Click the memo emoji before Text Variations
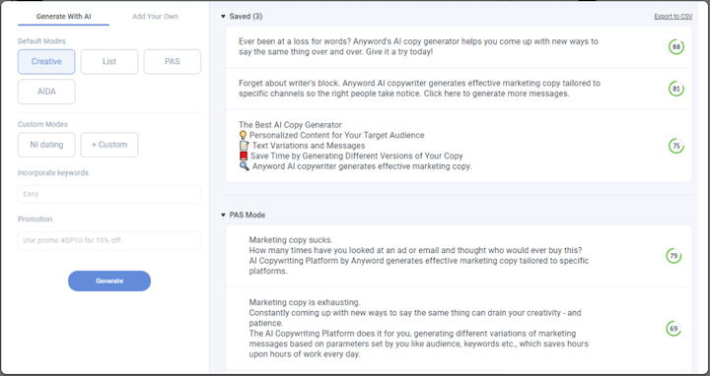710x376 pixels. tap(245, 146)
